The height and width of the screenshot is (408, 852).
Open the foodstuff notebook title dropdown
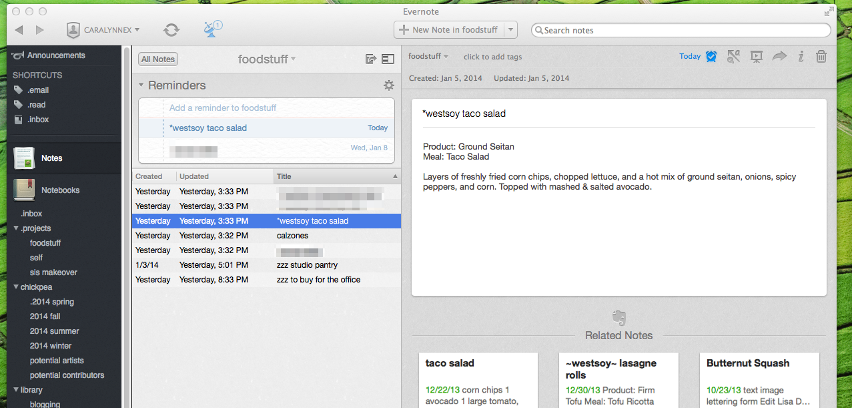(267, 59)
